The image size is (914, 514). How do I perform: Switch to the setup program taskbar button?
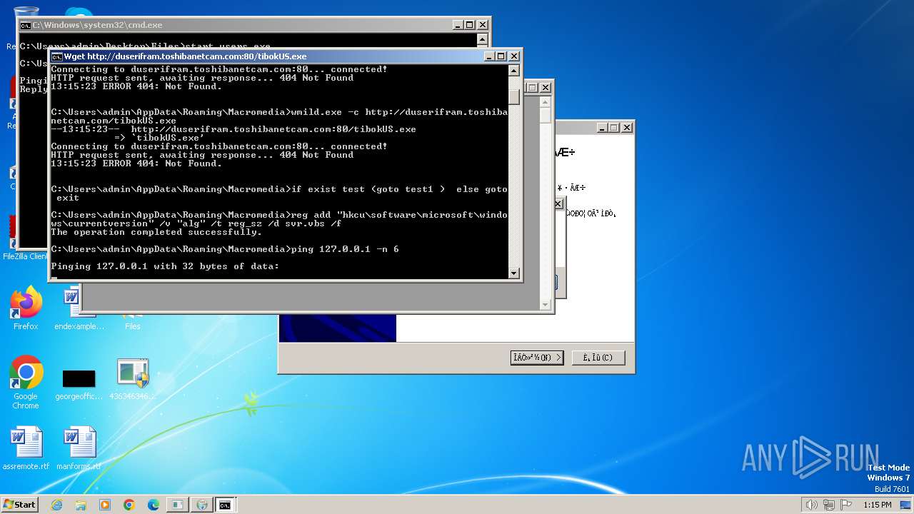pyautogui.click(x=177, y=505)
